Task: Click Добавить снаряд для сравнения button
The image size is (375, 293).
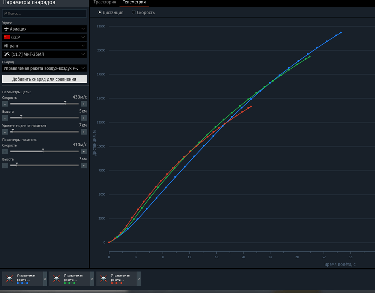Action: (45, 79)
